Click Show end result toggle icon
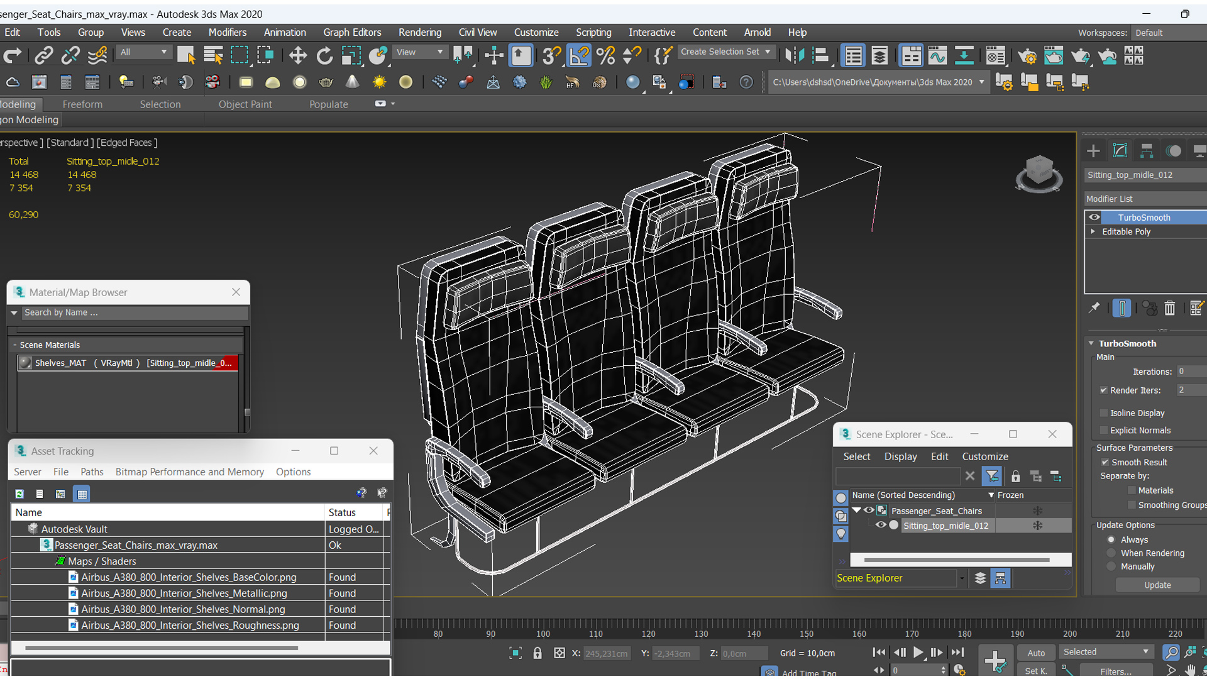The height and width of the screenshot is (679, 1207). pos(1122,308)
